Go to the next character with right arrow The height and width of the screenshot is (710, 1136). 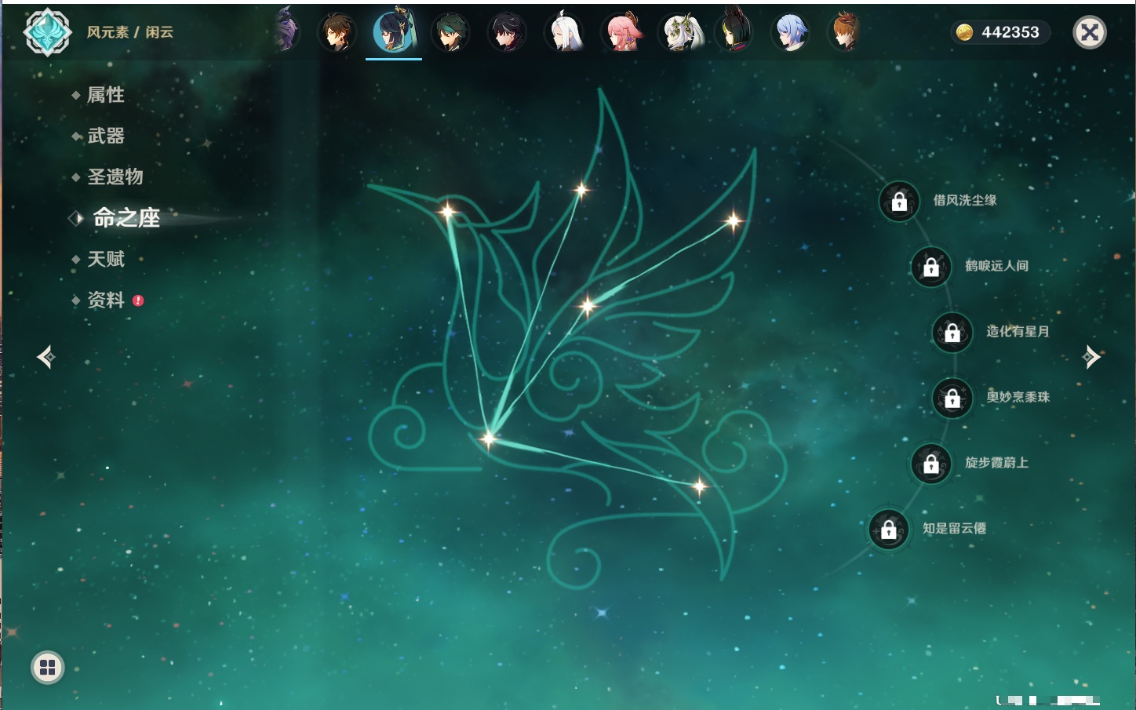(1091, 358)
